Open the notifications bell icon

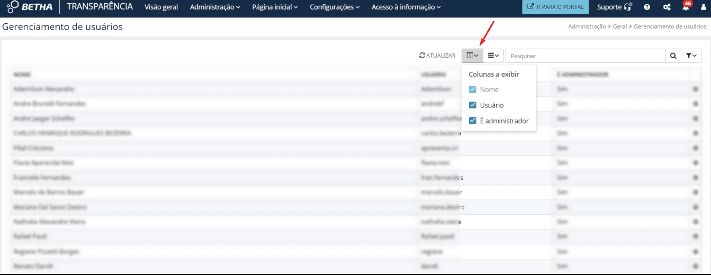[x=686, y=7]
